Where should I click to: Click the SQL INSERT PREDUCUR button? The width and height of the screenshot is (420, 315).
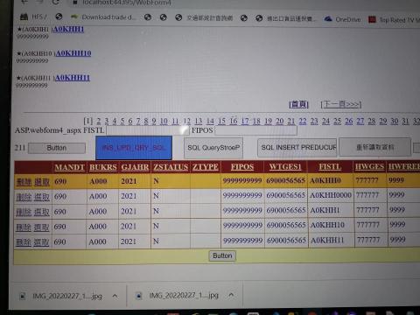297,148
